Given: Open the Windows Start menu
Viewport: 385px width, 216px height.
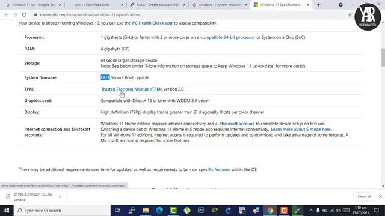Looking at the screenshot, I should [x=7, y=211].
